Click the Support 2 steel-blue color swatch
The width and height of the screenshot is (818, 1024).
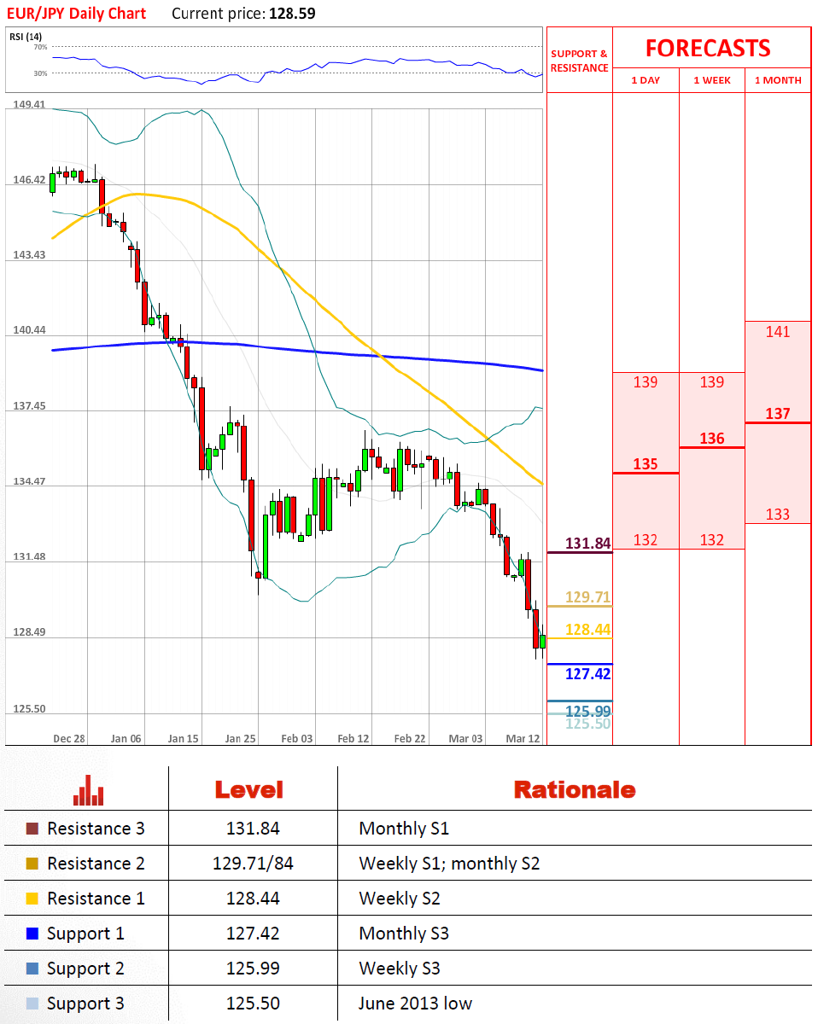[32, 969]
